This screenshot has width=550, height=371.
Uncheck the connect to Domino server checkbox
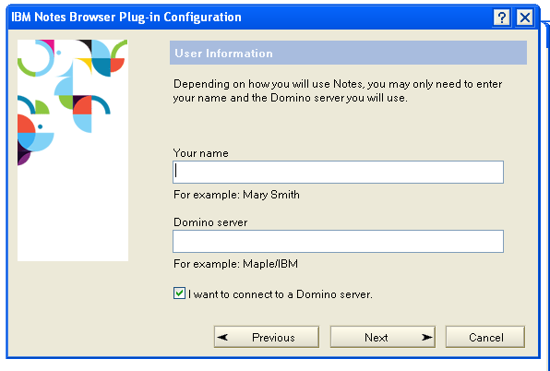(x=179, y=293)
